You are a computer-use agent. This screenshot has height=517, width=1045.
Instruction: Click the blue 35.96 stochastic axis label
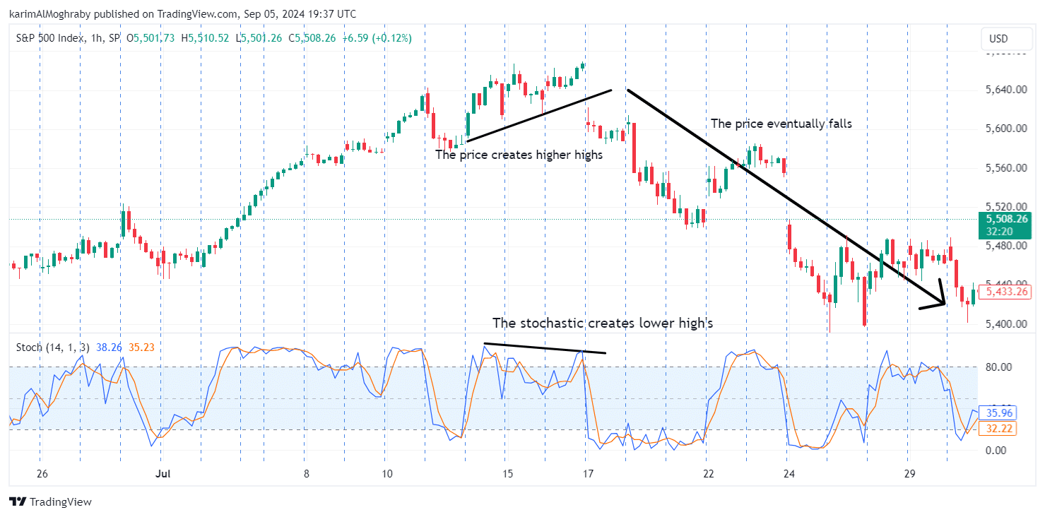pos(997,412)
